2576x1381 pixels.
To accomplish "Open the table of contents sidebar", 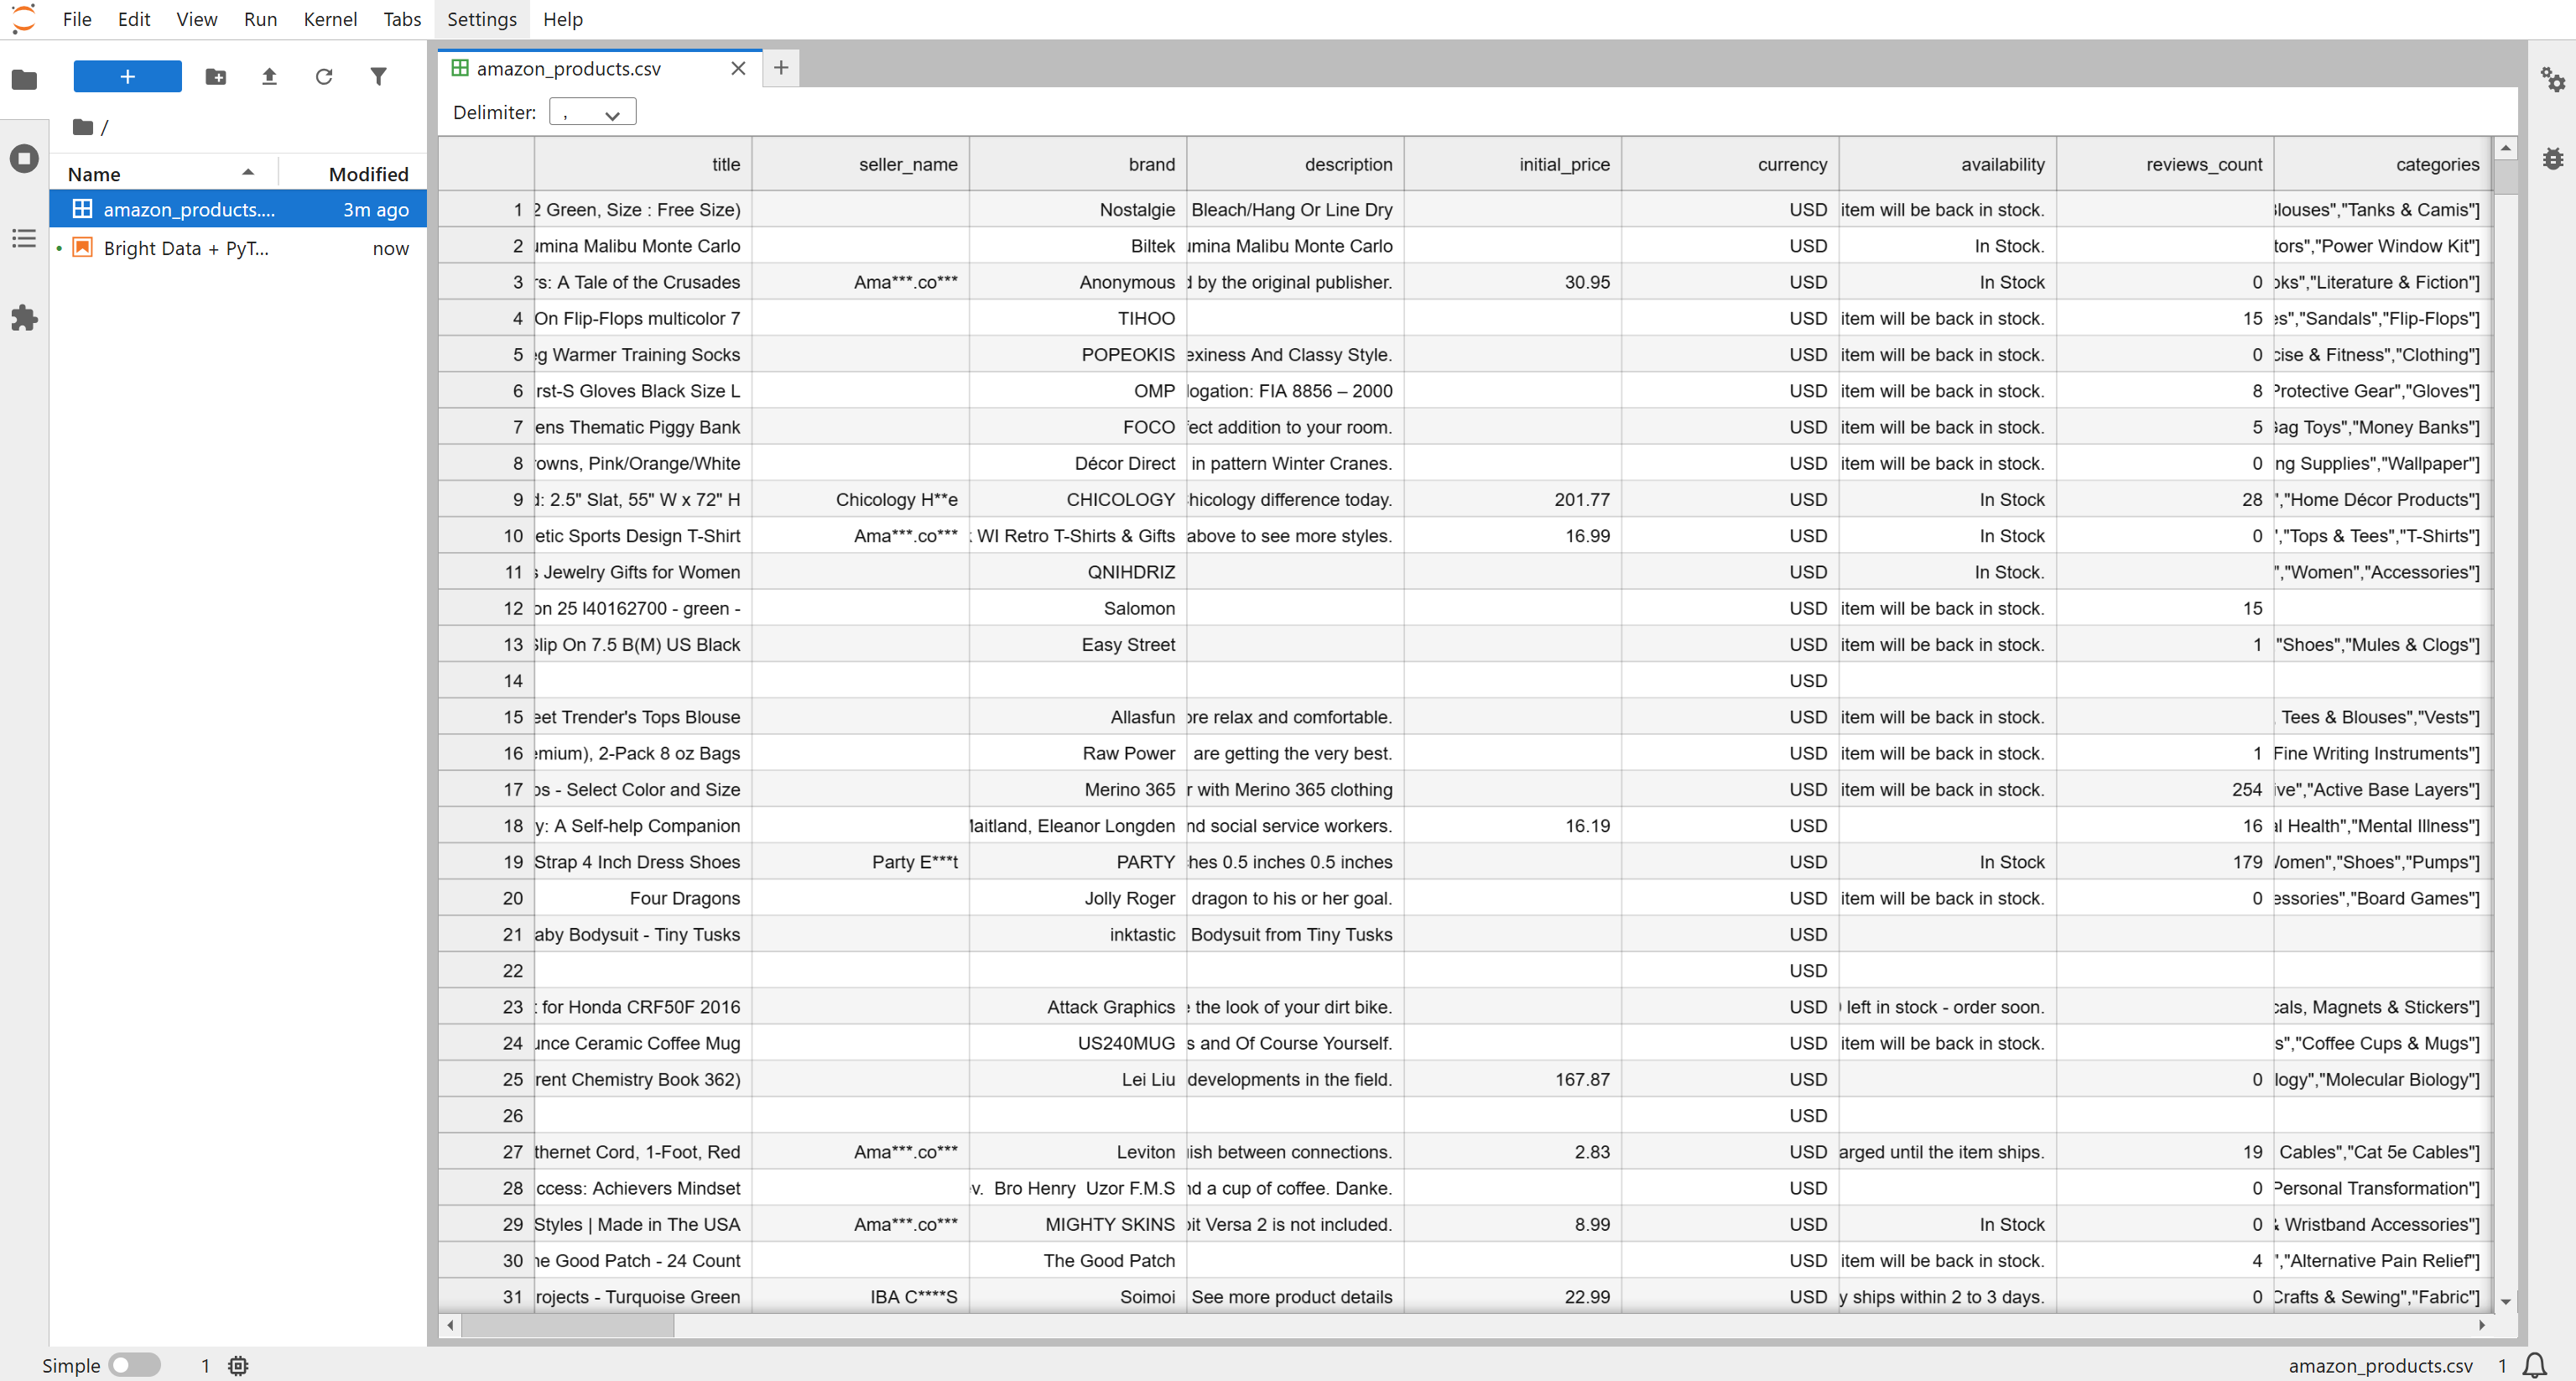I will pyautogui.click(x=24, y=238).
